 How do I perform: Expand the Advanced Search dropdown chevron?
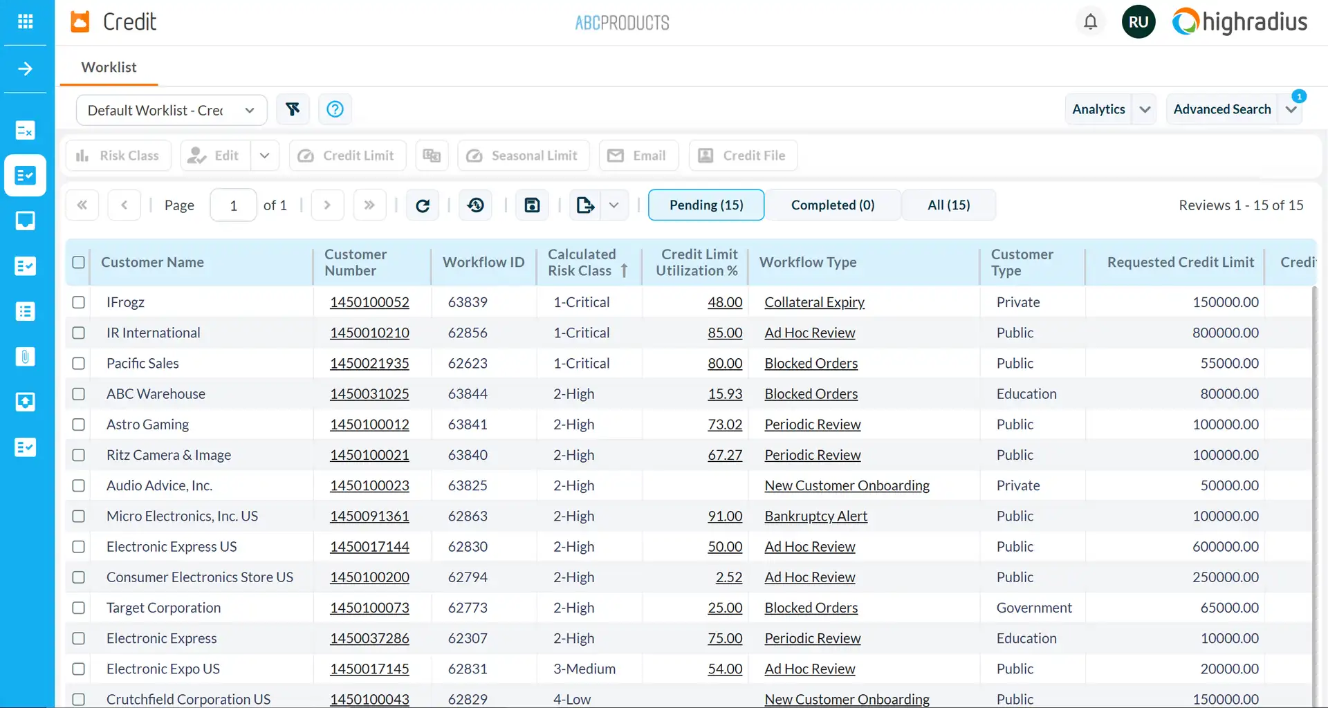coord(1291,109)
